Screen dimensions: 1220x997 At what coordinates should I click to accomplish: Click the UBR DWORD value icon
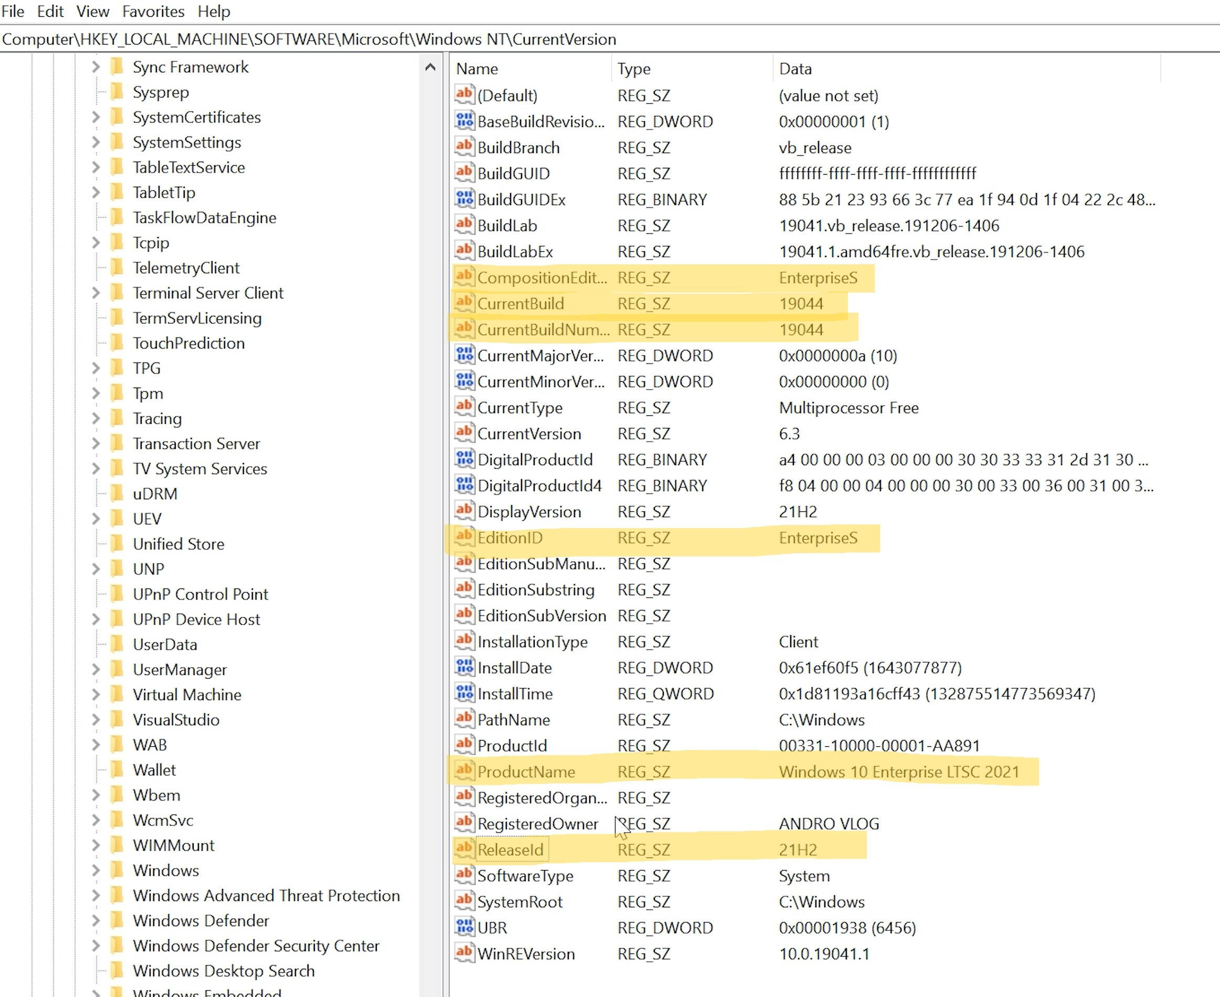click(464, 927)
